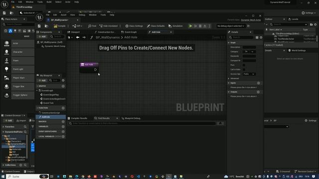Open My Blueprint view options gear
This screenshot has height=179, width=319.
63,81
